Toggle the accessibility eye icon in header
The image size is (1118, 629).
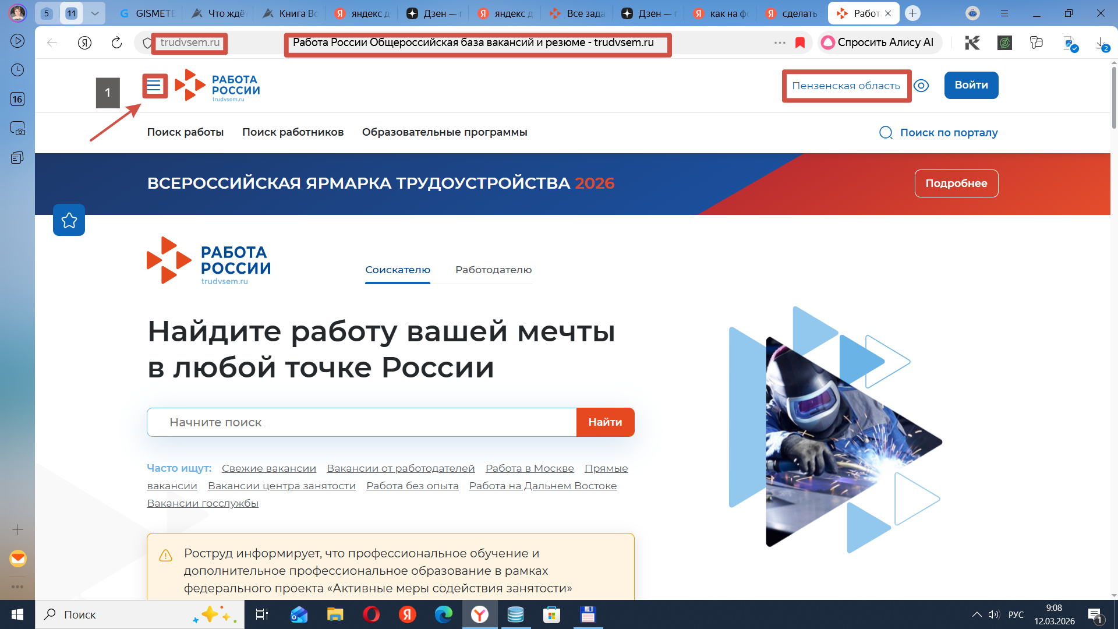click(x=921, y=86)
